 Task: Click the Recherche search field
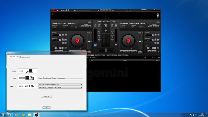[120, 57]
